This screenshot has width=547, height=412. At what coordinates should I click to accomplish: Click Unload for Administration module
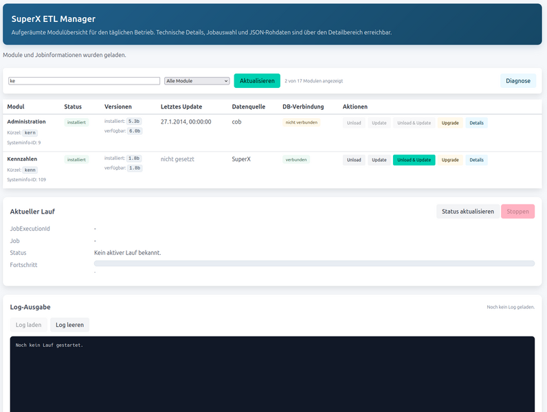pos(354,123)
